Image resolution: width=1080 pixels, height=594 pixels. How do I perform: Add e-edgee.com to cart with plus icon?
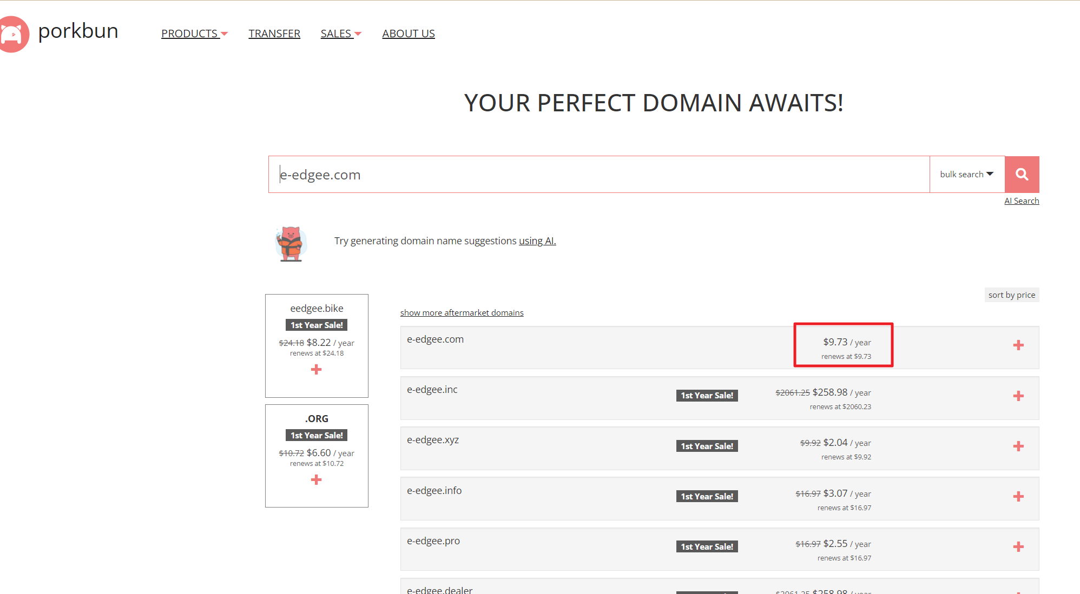[x=1018, y=345]
